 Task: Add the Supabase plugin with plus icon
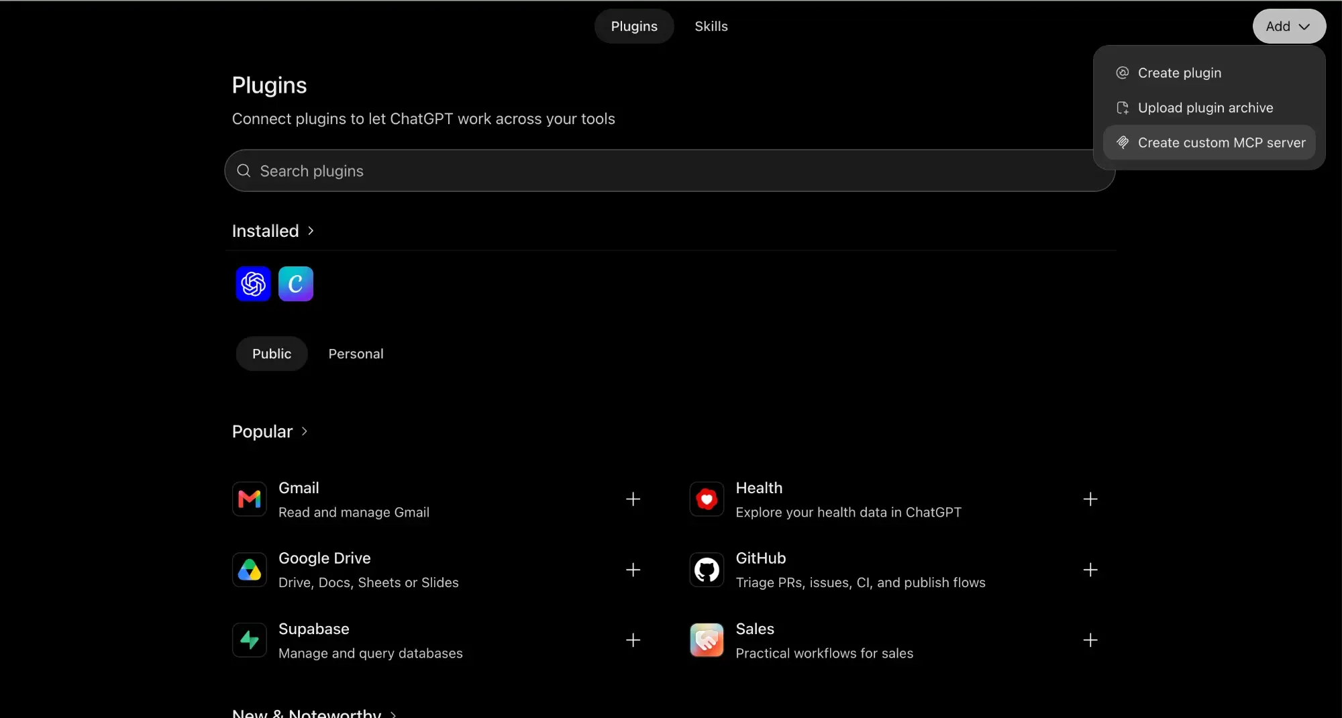(x=633, y=640)
